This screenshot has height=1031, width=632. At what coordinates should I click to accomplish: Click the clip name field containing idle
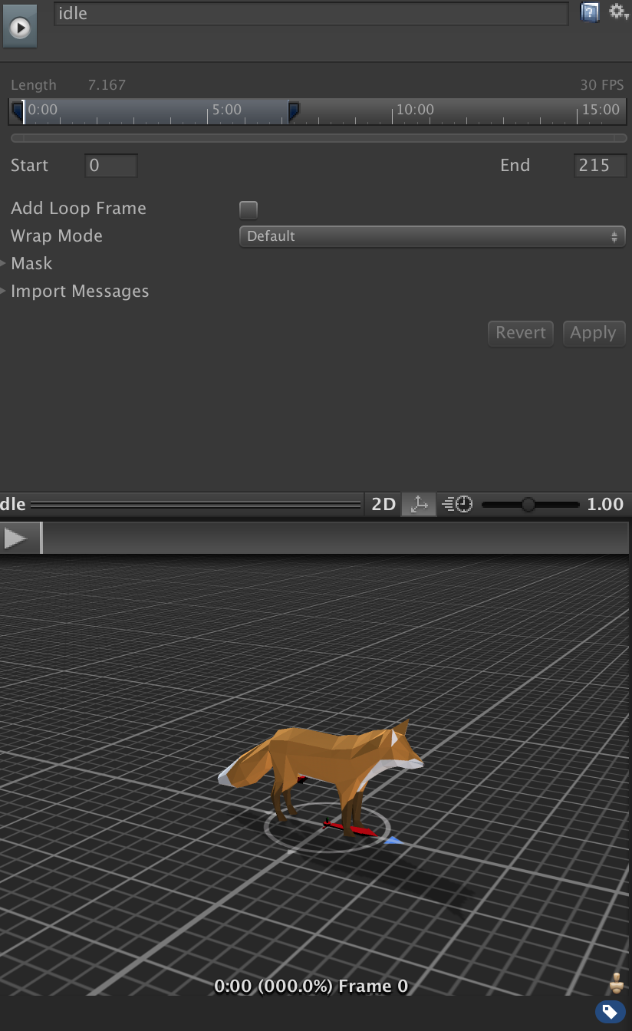click(311, 14)
